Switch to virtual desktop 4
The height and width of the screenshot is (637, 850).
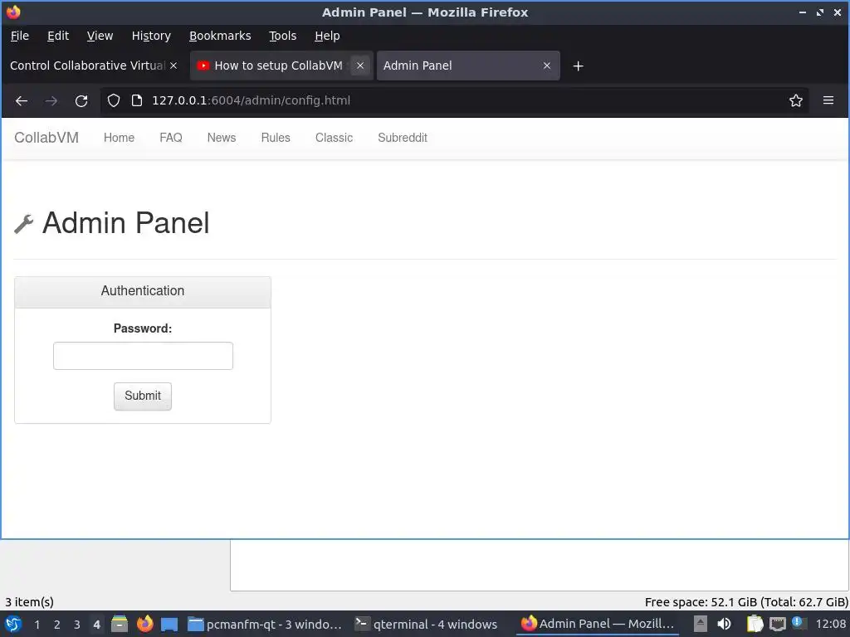(96, 625)
